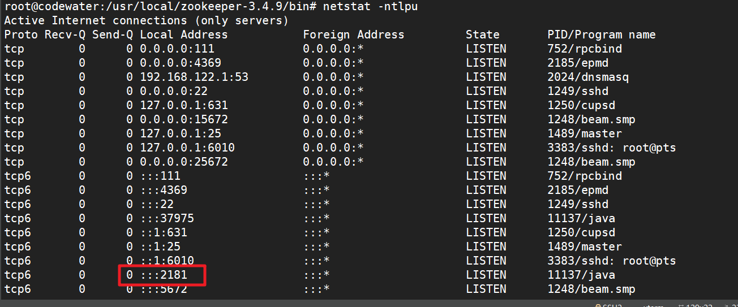Click the 'PID/Program name' column header
The image size is (738, 307).
(x=601, y=35)
